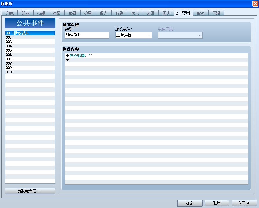Click the 取消 button

(217, 203)
